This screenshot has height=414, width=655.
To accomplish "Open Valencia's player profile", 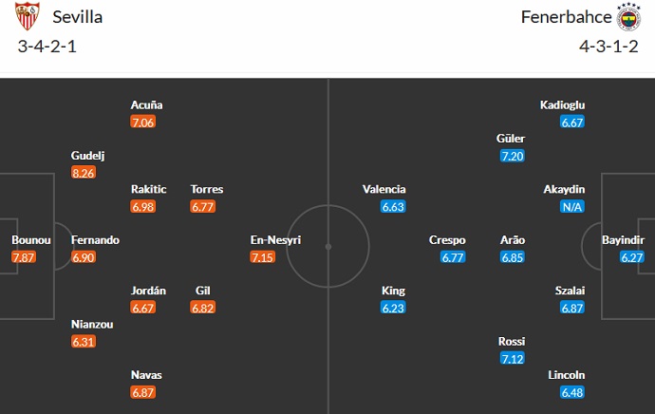I will 384,189.
